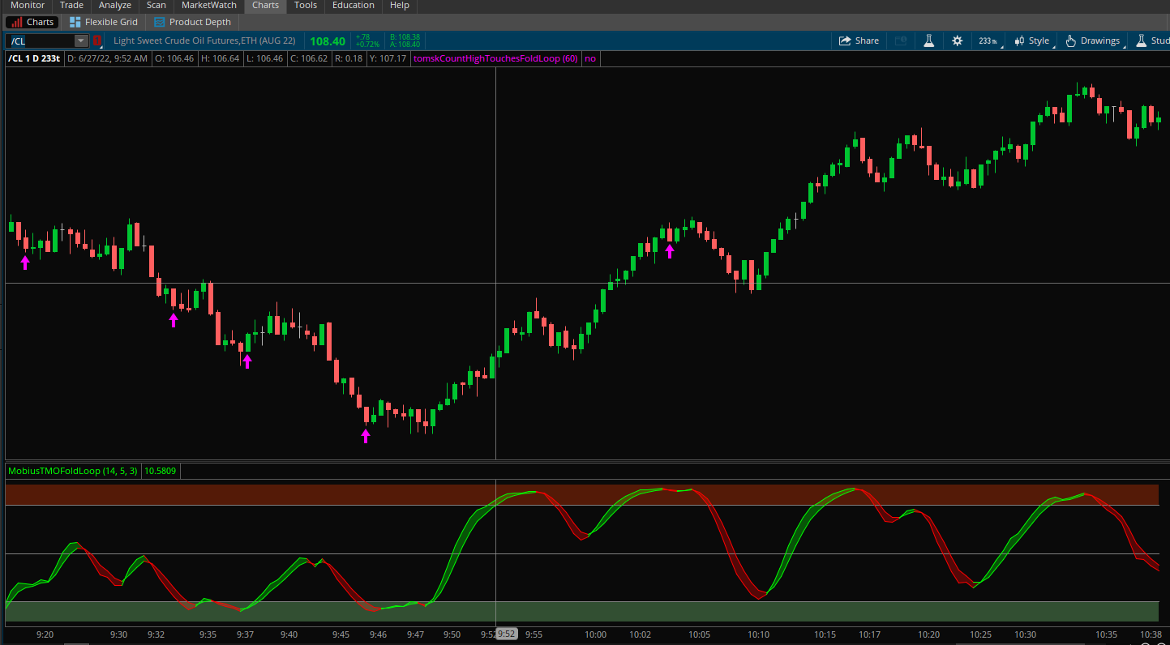Click the 10.5809 study value

[161, 471]
